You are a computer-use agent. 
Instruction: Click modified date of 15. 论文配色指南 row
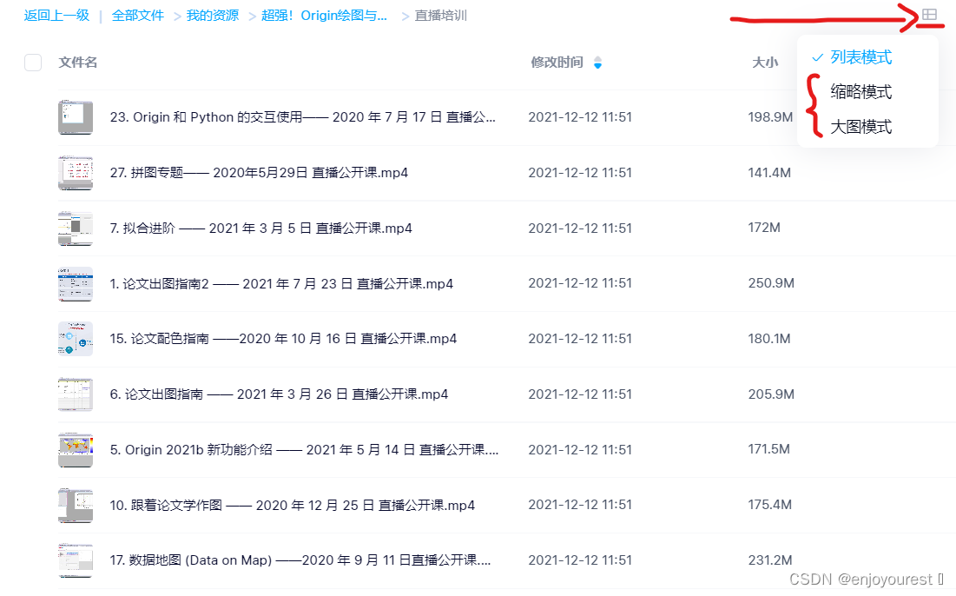(x=580, y=339)
